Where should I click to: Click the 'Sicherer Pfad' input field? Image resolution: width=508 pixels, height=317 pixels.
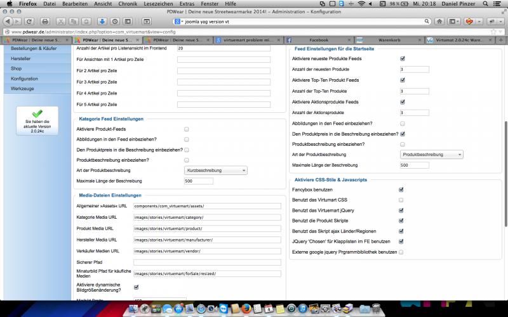point(207,262)
